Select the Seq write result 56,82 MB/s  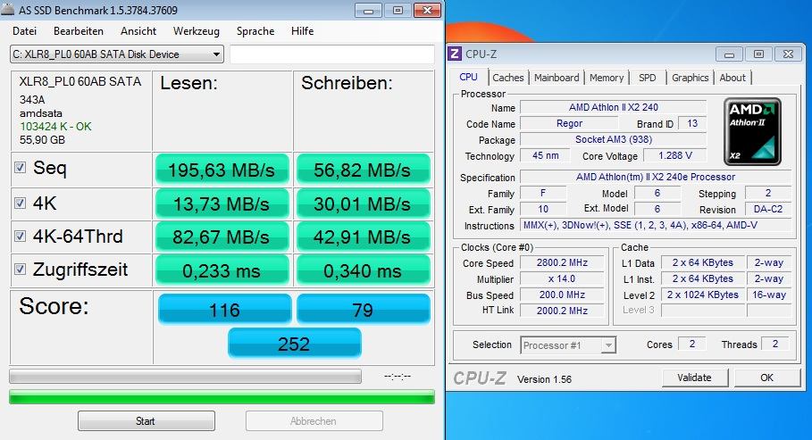click(363, 170)
